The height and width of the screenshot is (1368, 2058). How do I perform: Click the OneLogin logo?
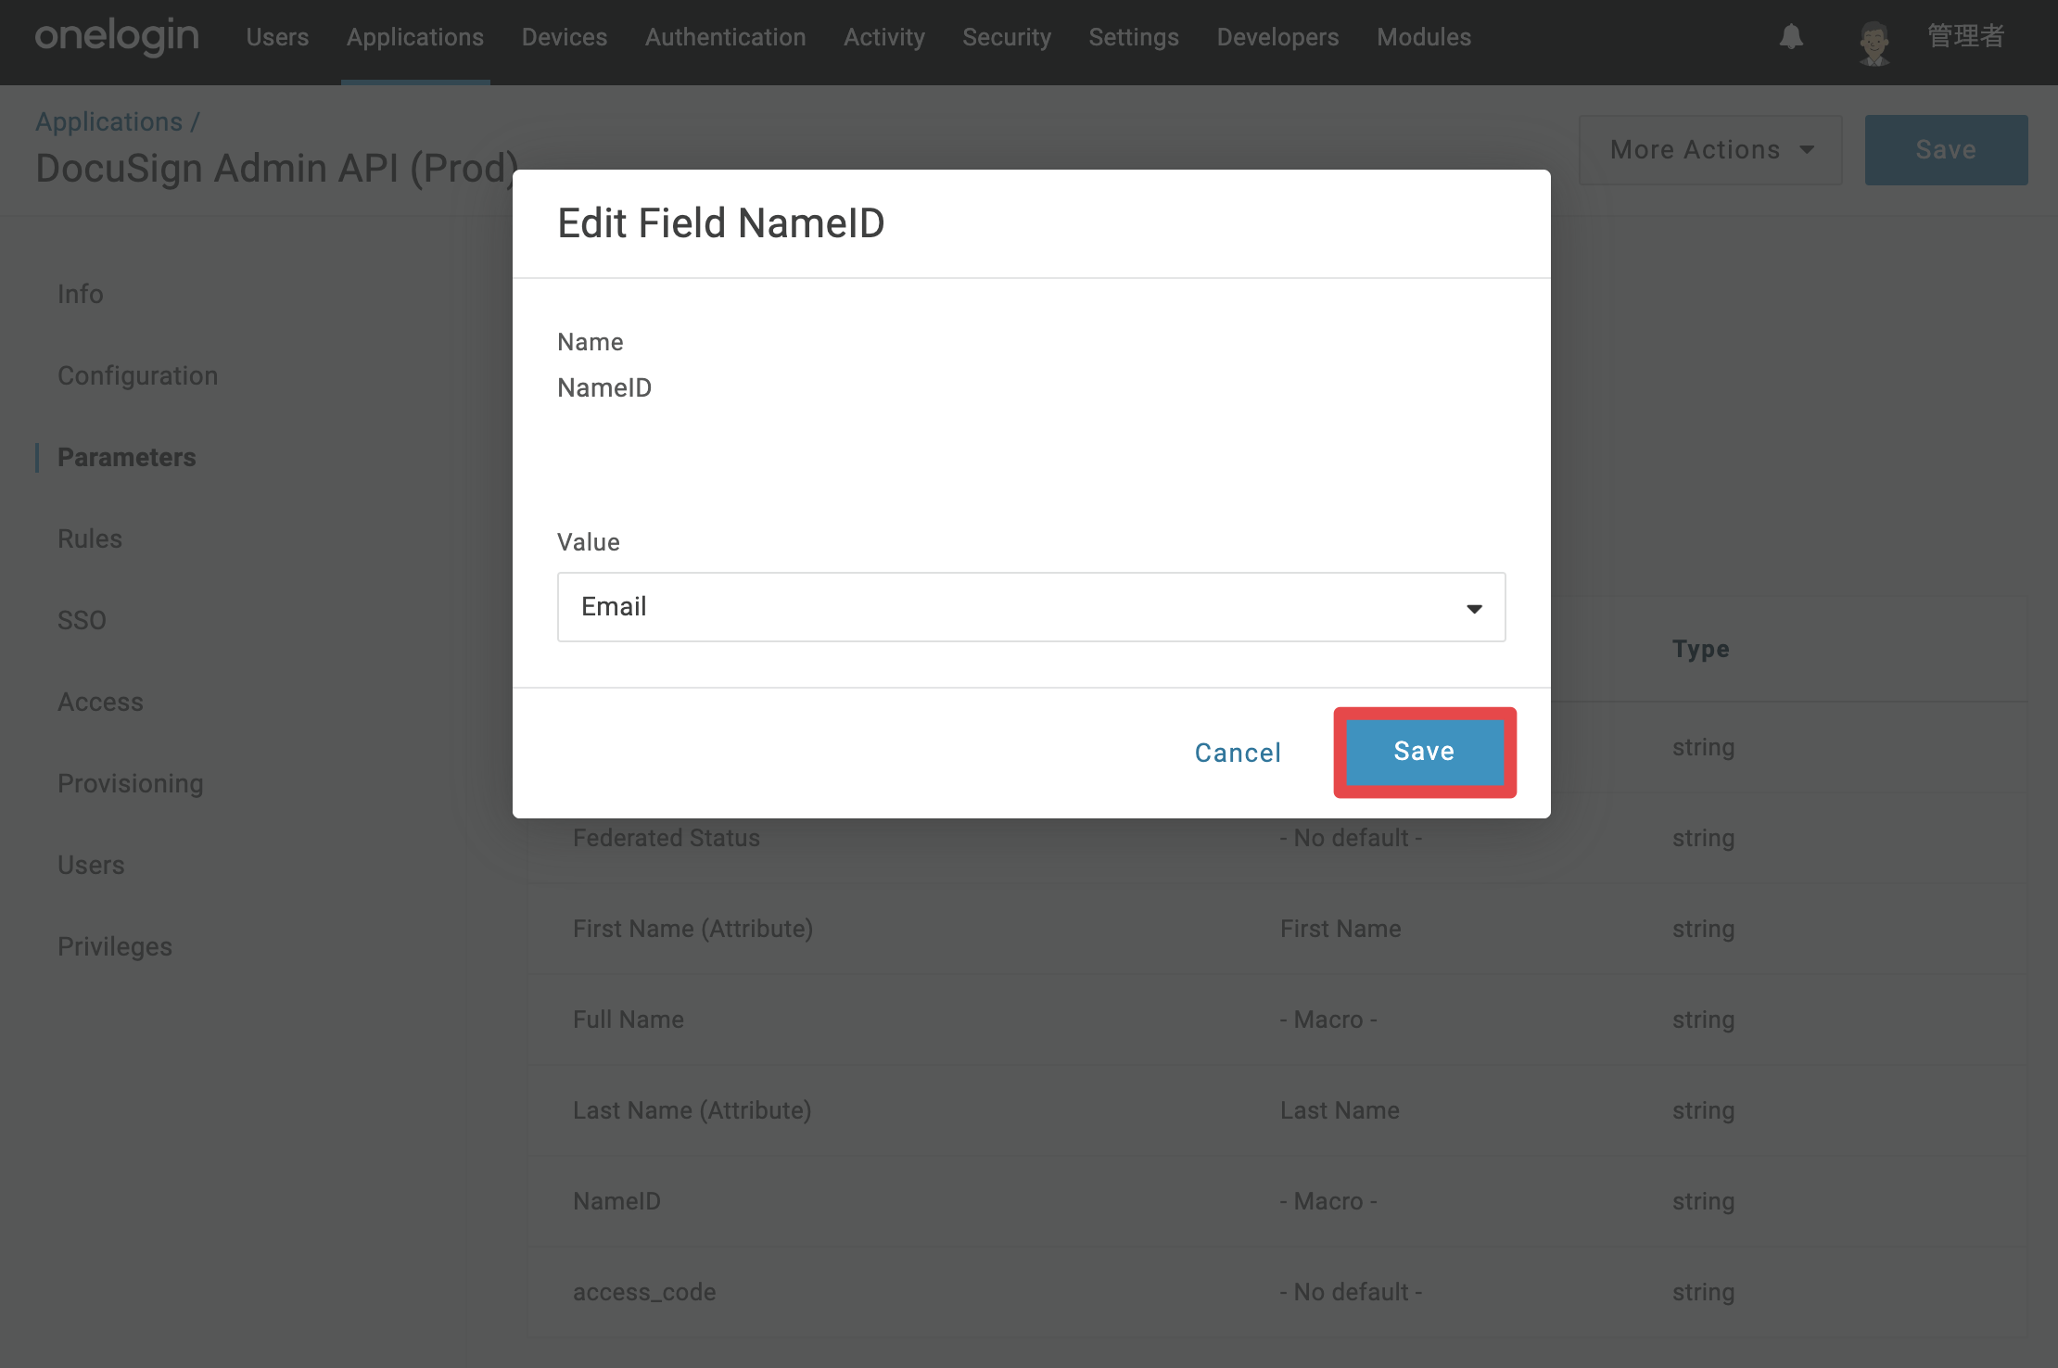pyautogui.click(x=117, y=37)
